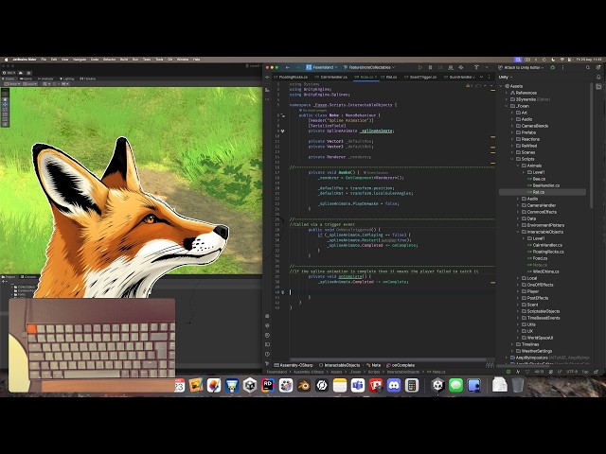Viewport: 606px width, 454px height.
Task: Open the branch dropdown next to Foxenland
Action: point(369,67)
